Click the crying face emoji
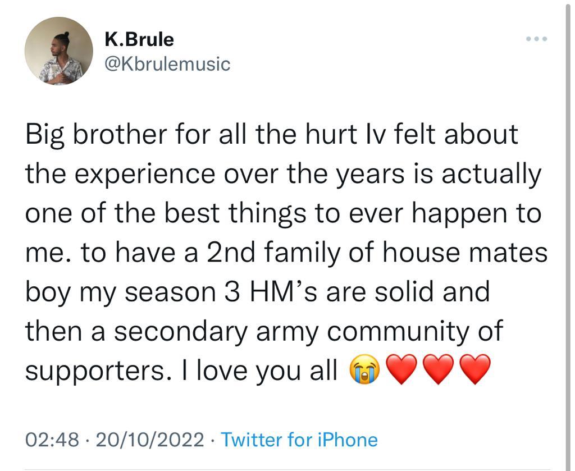This screenshot has height=471, width=575. point(365,370)
